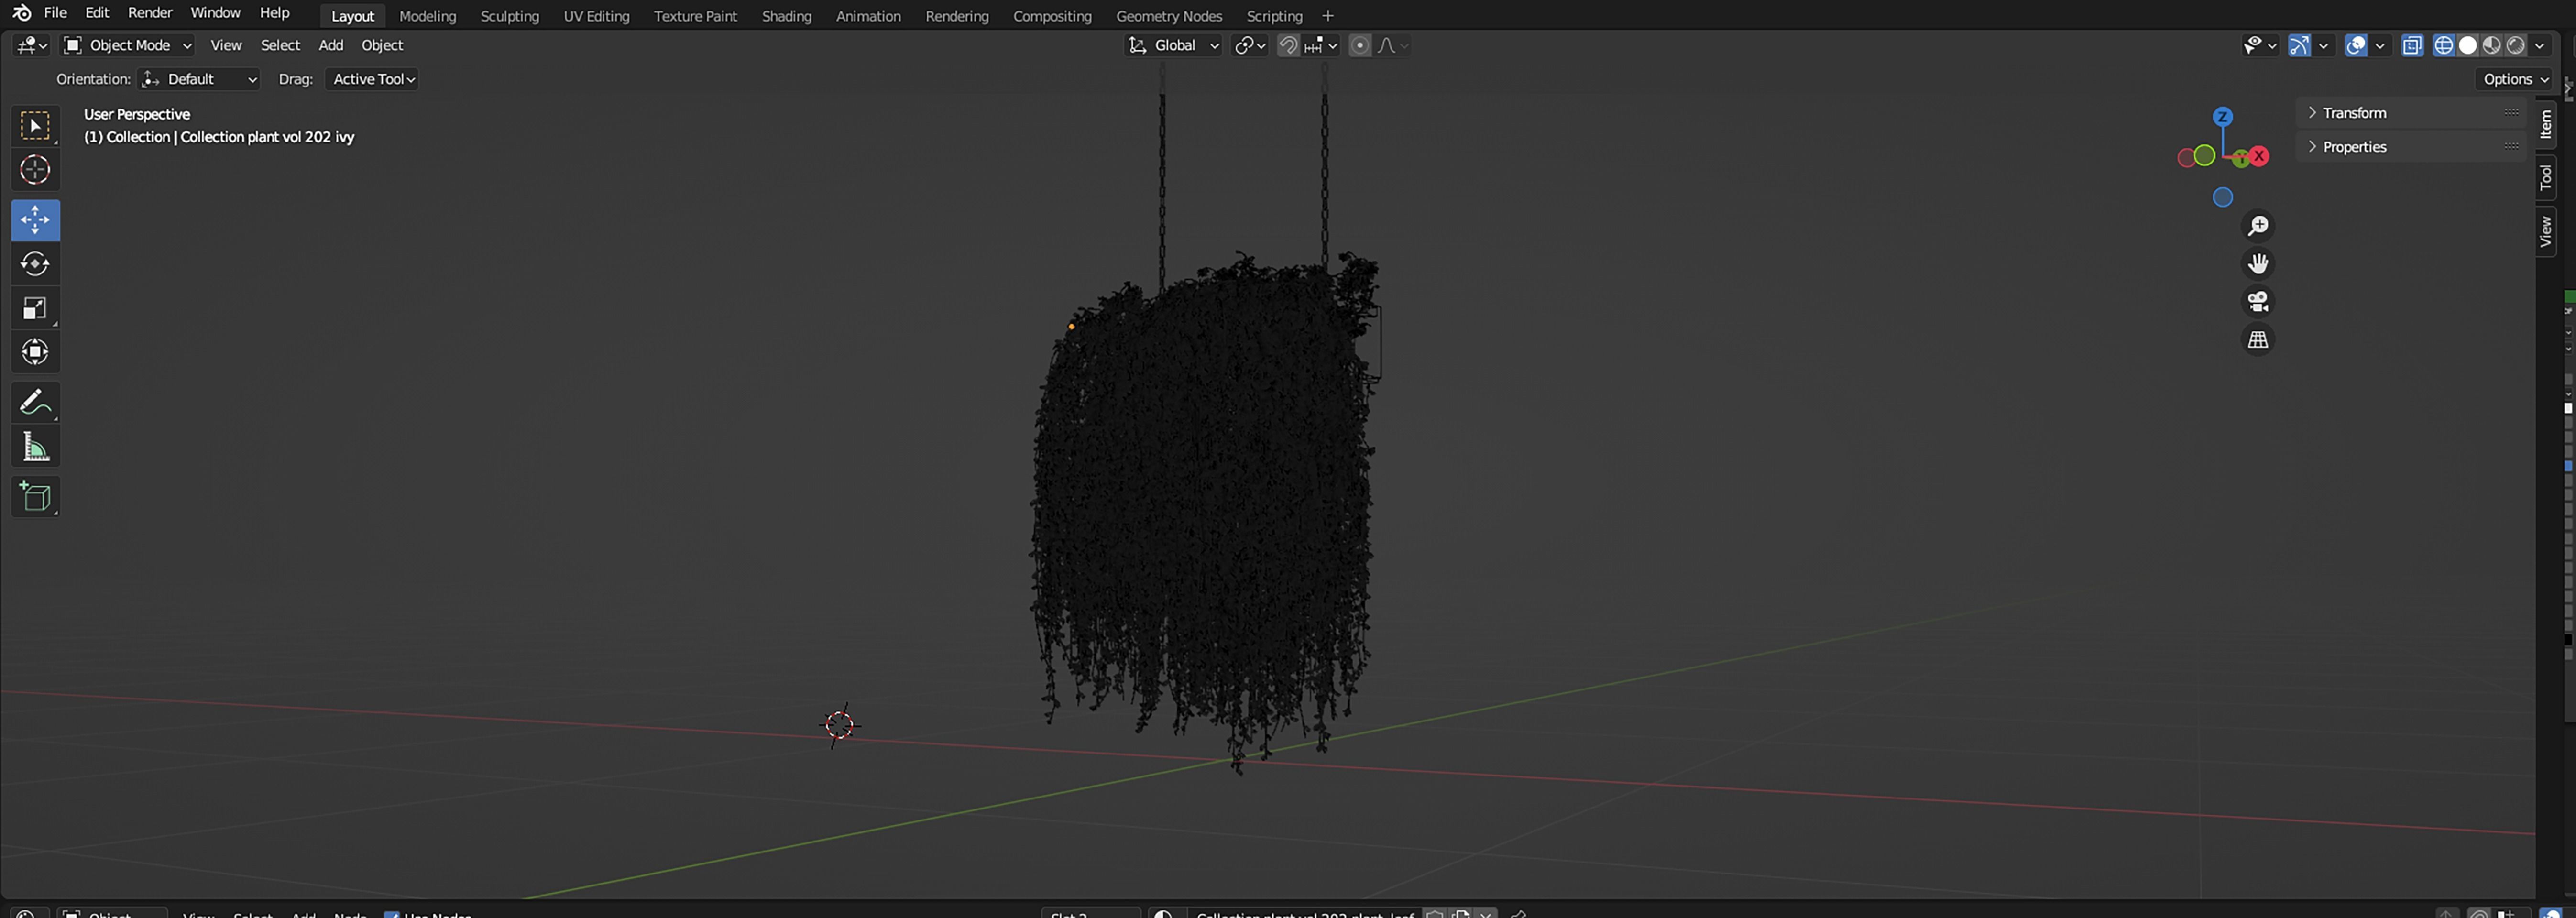Viewport: 2576px width, 918px height.
Task: Open gizmo settings dropdown arrow
Action: pyautogui.click(x=2323, y=45)
